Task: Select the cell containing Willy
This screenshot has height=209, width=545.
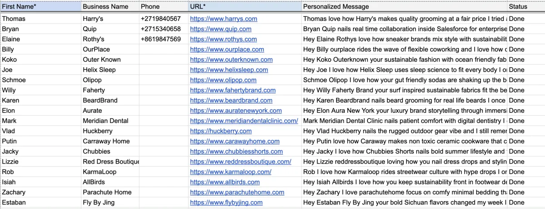Action: click(x=40, y=90)
